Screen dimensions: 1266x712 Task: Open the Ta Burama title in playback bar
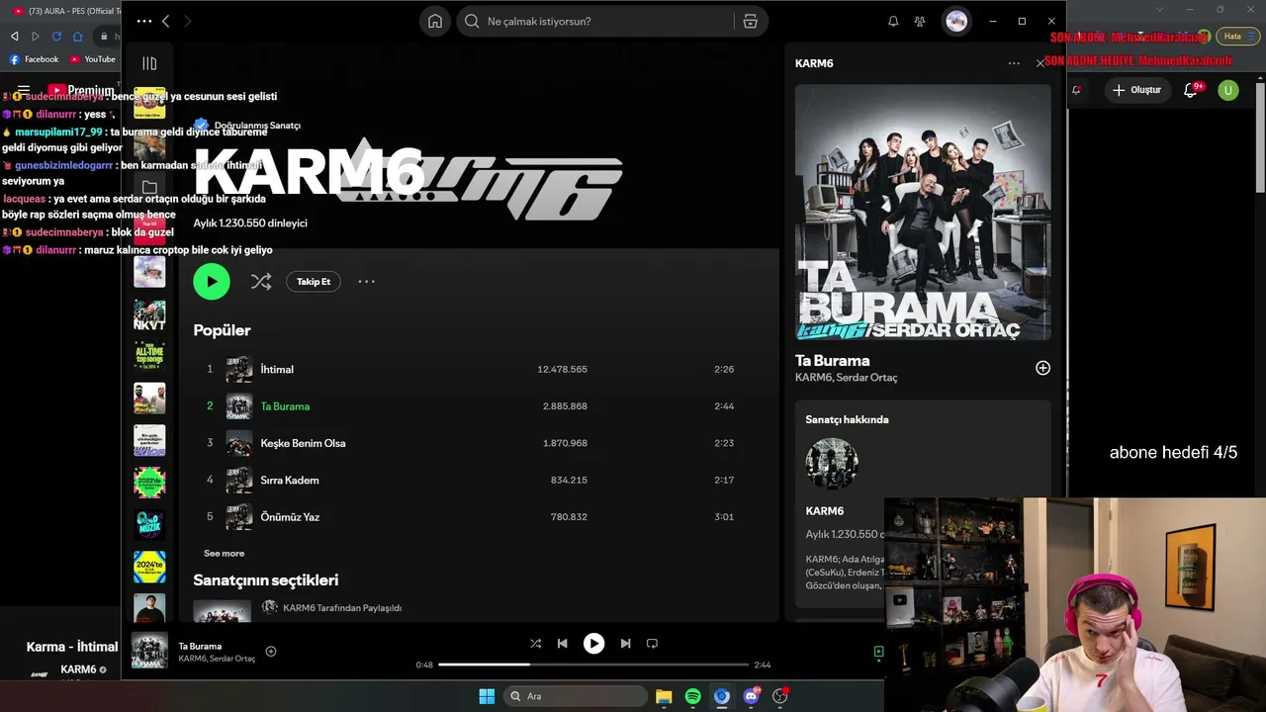tap(200, 646)
